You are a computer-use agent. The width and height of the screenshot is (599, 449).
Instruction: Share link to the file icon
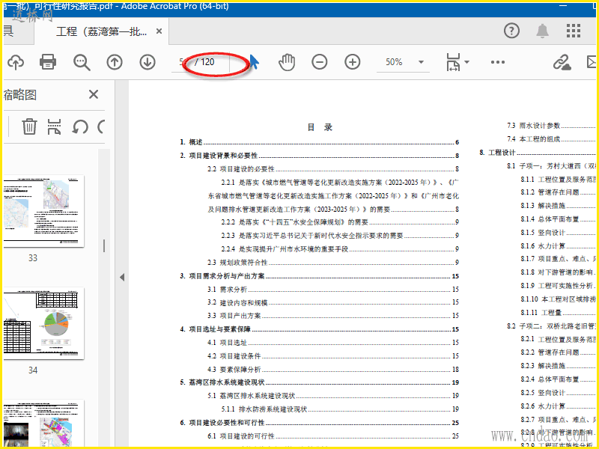pos(562,62)
